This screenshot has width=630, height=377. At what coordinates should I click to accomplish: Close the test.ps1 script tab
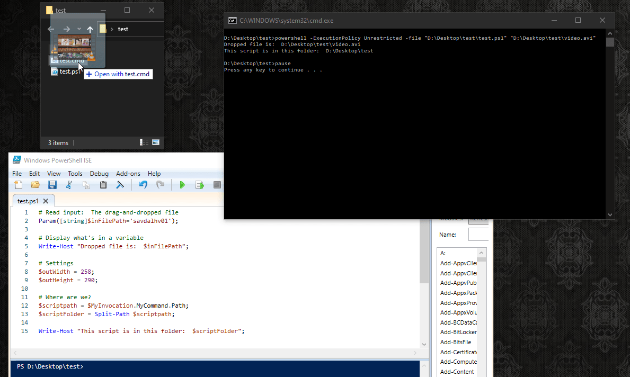point(46,201)
